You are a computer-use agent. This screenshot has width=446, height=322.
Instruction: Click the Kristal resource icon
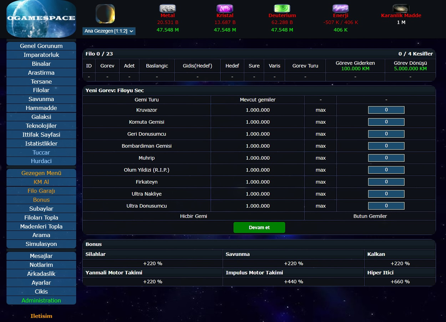(x=225, y=9)
